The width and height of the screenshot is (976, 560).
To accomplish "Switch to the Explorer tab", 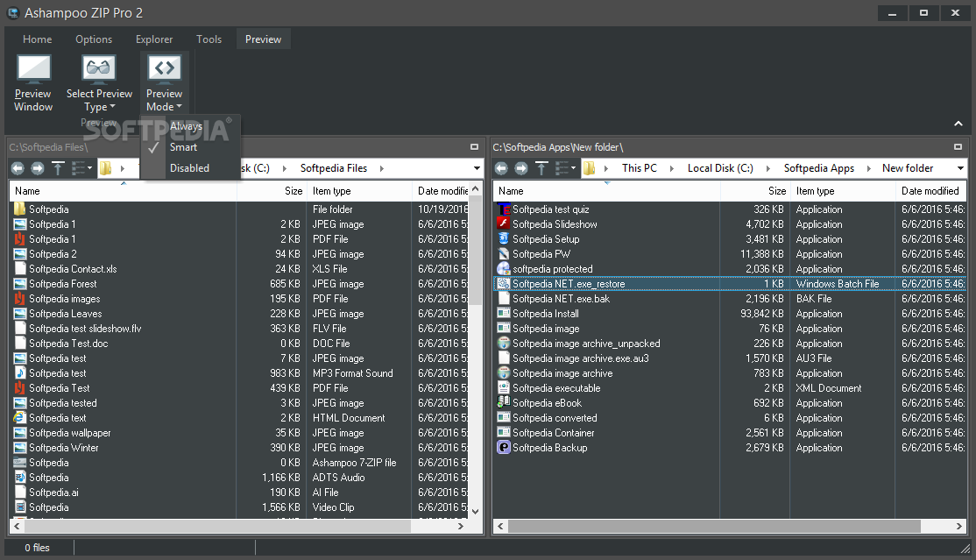I will pyautogui.click(x=154, y=39).
